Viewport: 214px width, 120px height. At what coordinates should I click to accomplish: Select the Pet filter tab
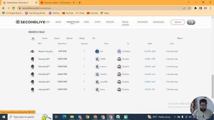94,38
